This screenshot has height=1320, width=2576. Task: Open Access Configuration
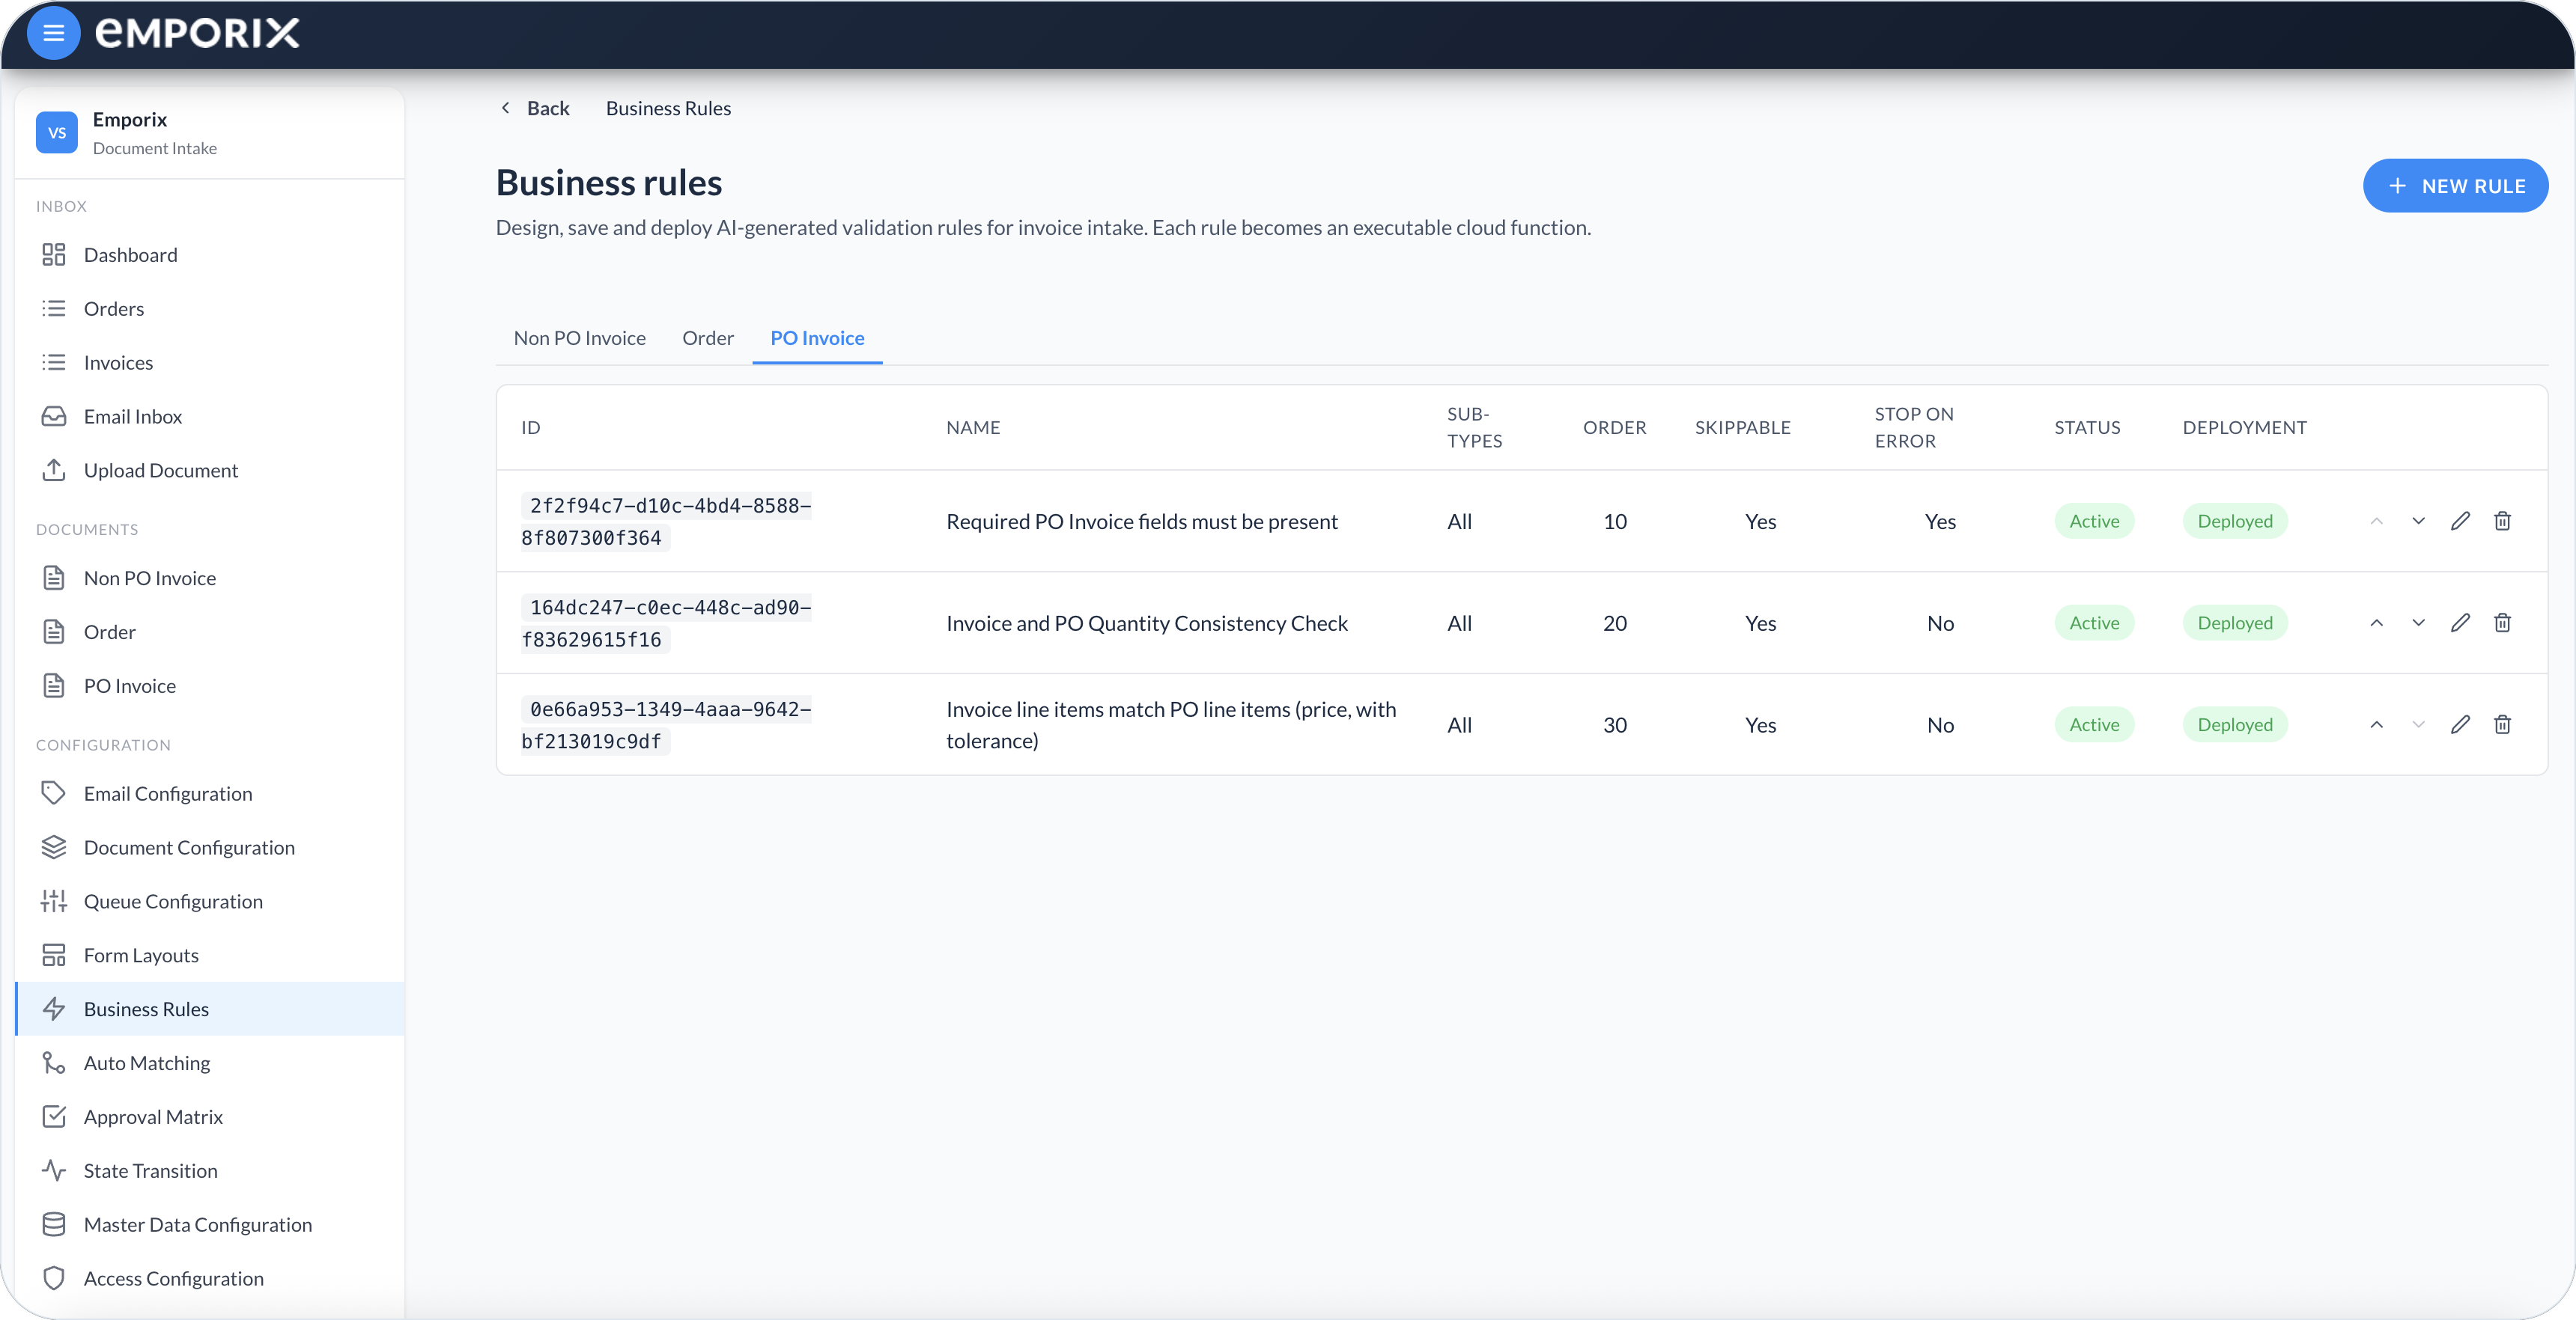click(210, 1279)
